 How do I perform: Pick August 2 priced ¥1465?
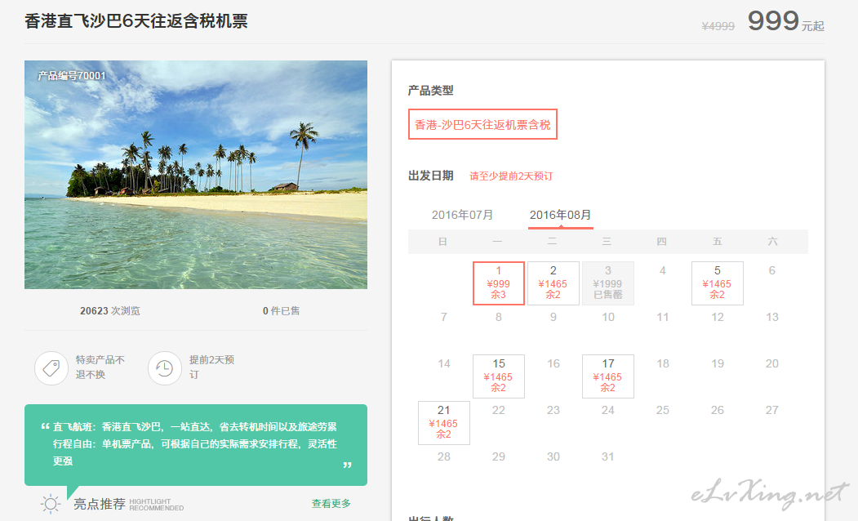click(x=553, y=283)
